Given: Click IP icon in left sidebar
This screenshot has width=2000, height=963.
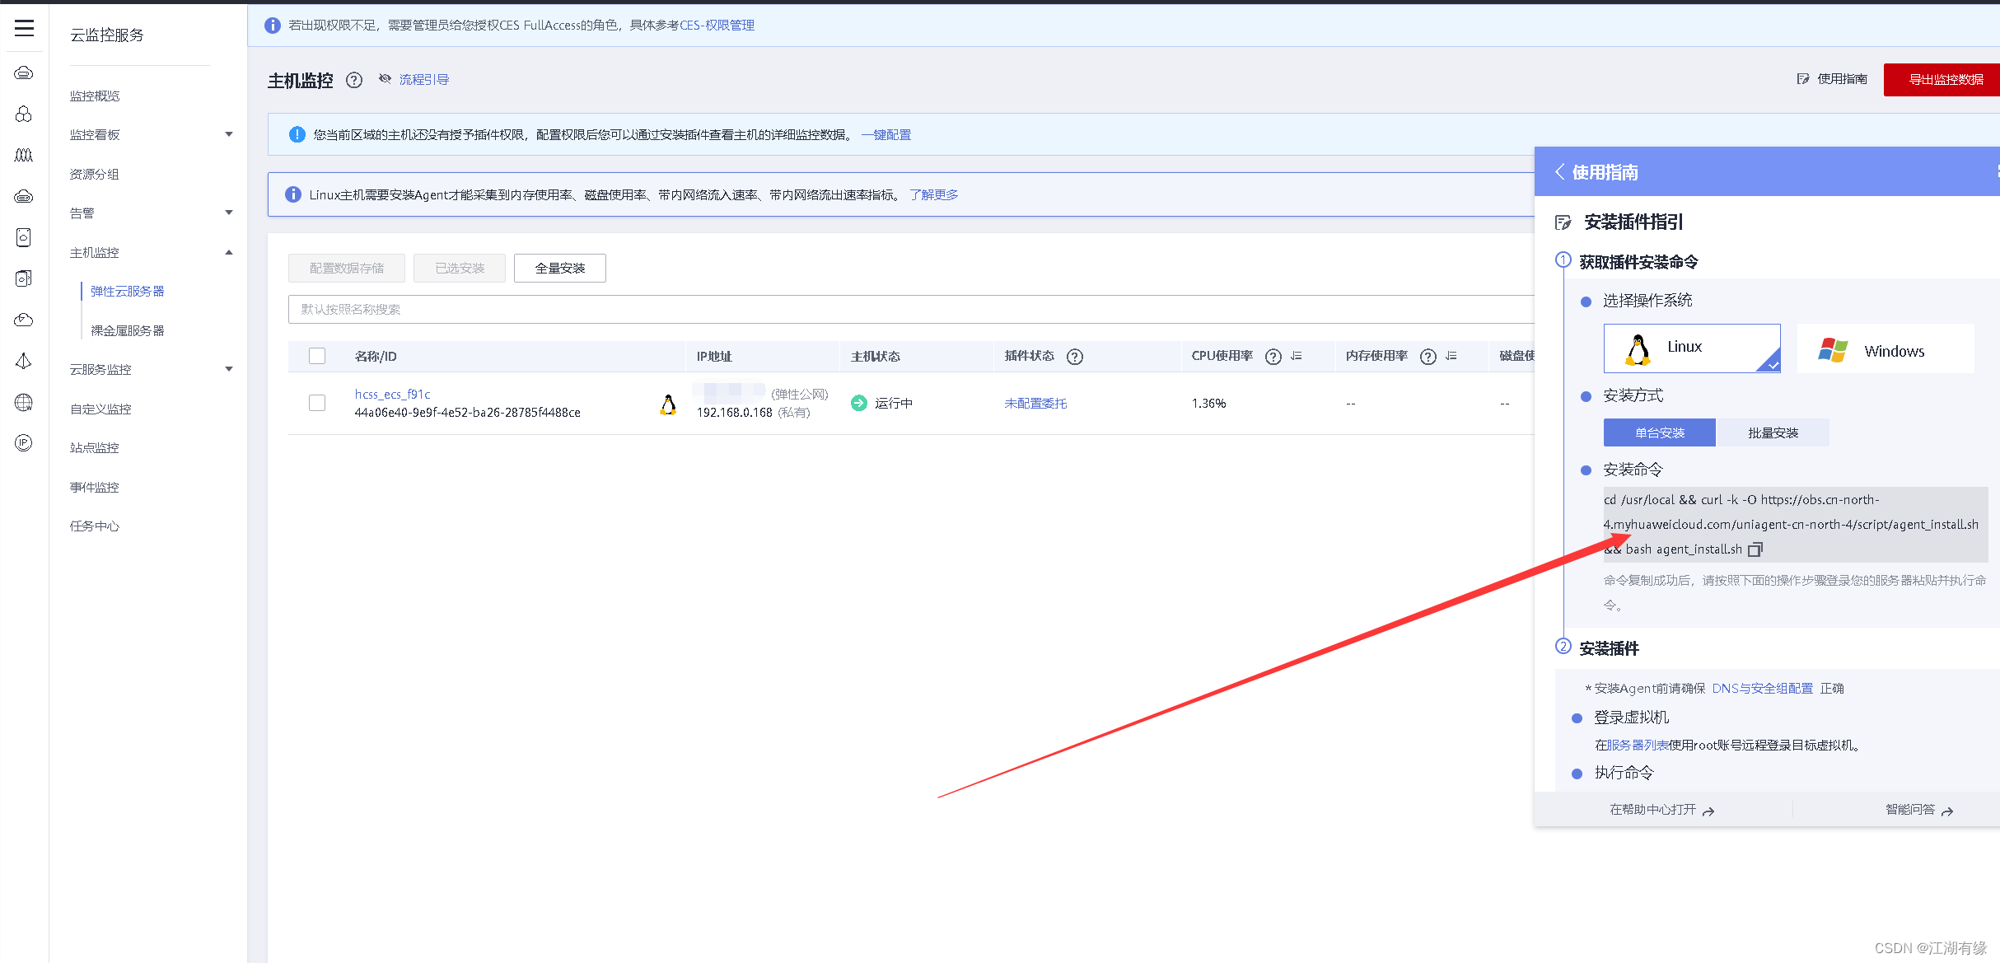Looking at the screenshot, I should pyautogui.click(x=24, y=443).
